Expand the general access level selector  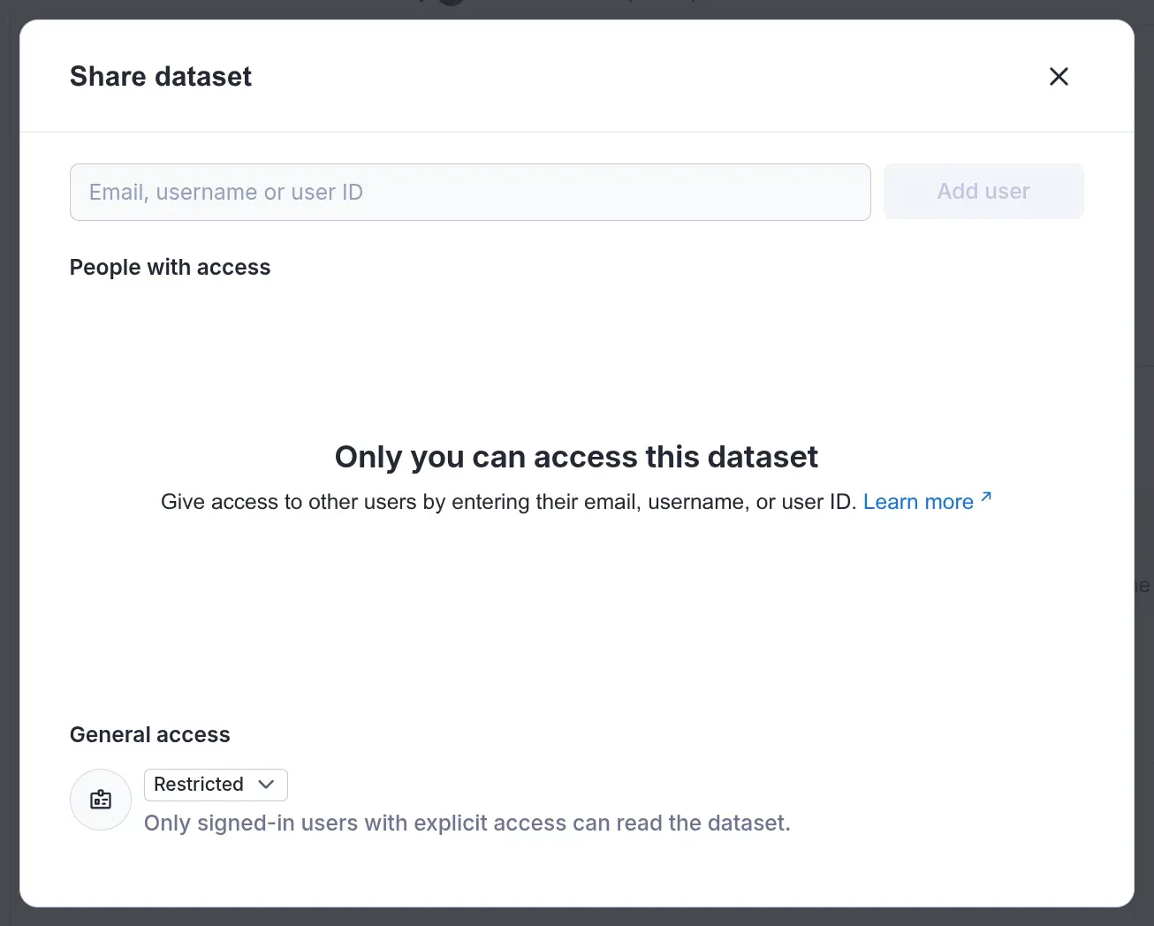click(x=216, y=785)
